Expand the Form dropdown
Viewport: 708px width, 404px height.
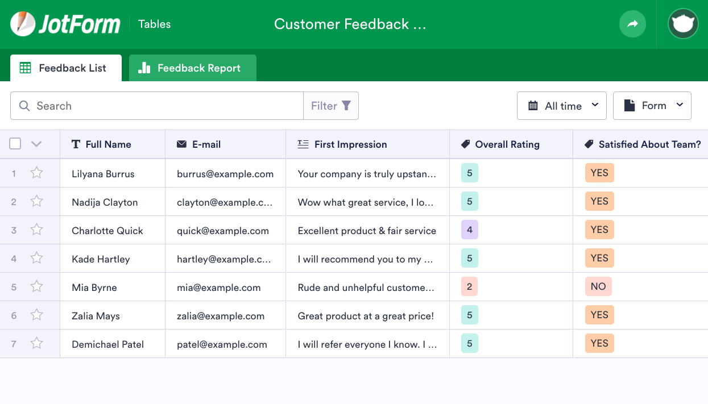pos(652,106)
